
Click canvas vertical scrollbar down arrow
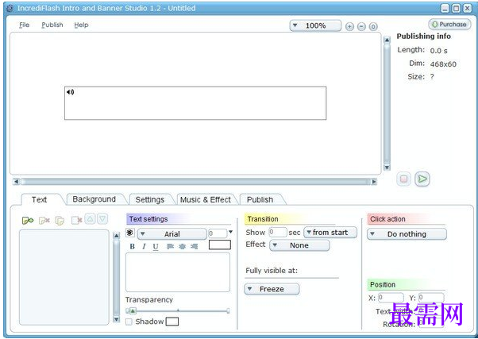[387, 167]
